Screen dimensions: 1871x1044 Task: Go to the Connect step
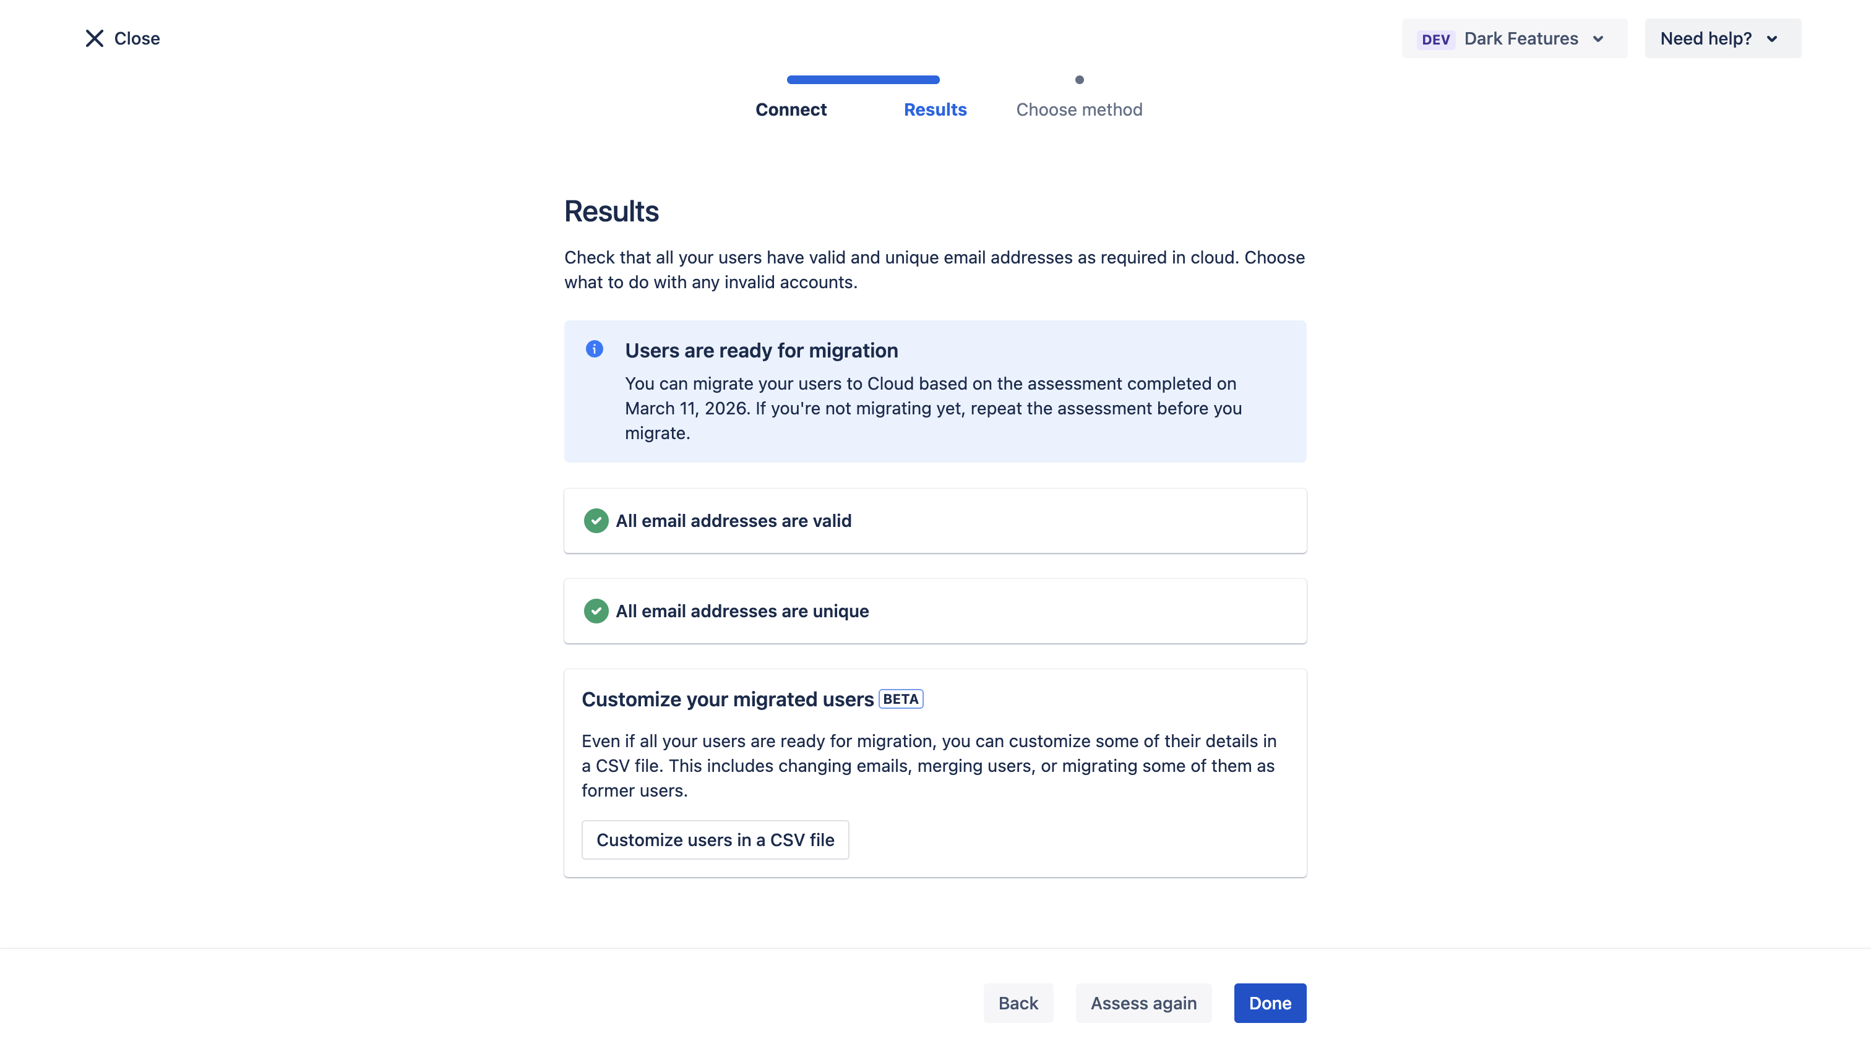tap(791, 109)
